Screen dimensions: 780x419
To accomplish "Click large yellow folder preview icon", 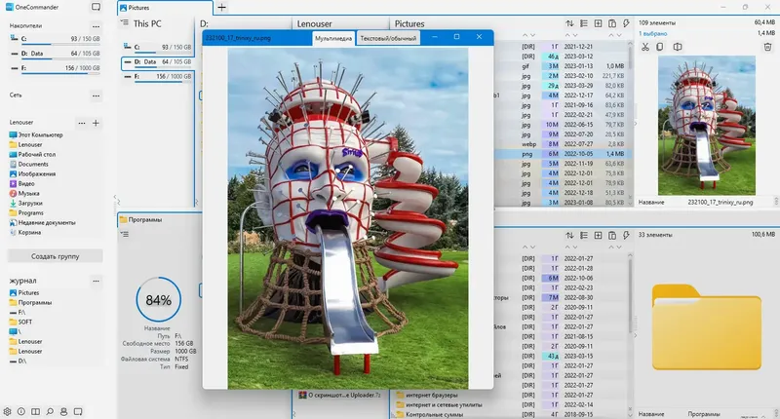I will point(706,327).
